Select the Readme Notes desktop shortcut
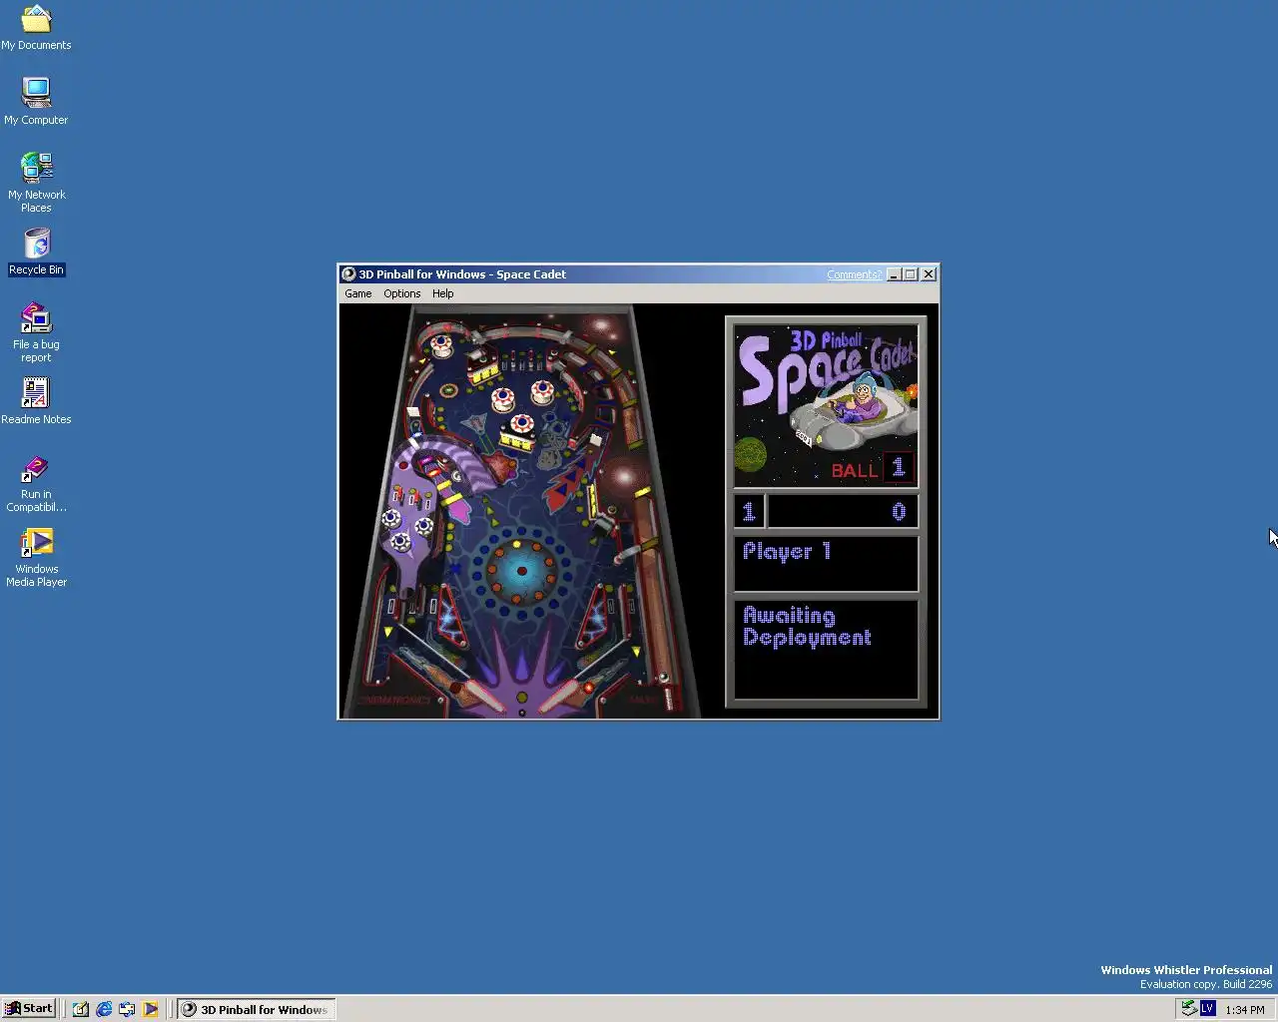1278x1022 pixels. click(x=36, y=401)
